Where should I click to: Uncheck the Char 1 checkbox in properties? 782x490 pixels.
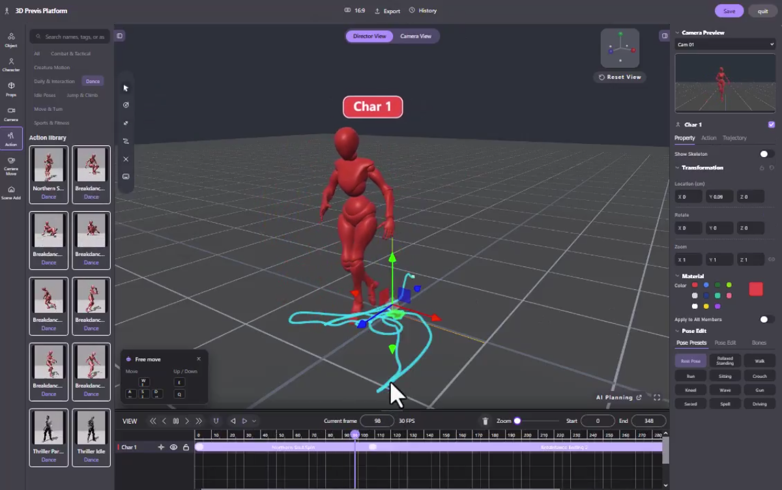pos(772,124)
